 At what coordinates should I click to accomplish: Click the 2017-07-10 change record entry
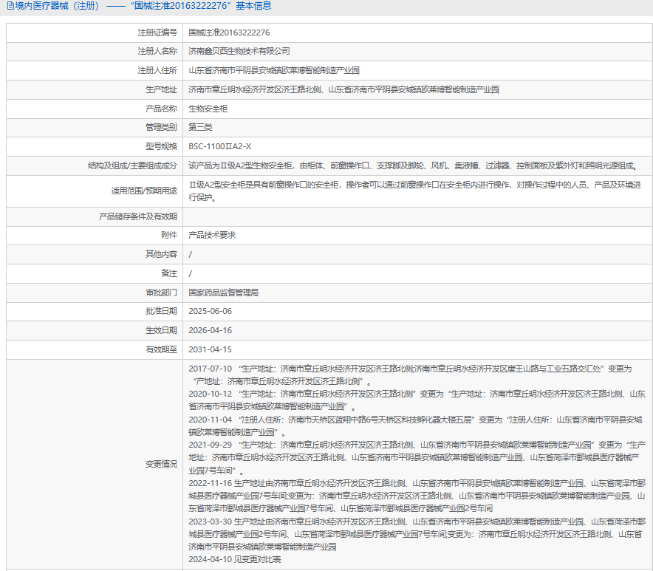[410, 375]
